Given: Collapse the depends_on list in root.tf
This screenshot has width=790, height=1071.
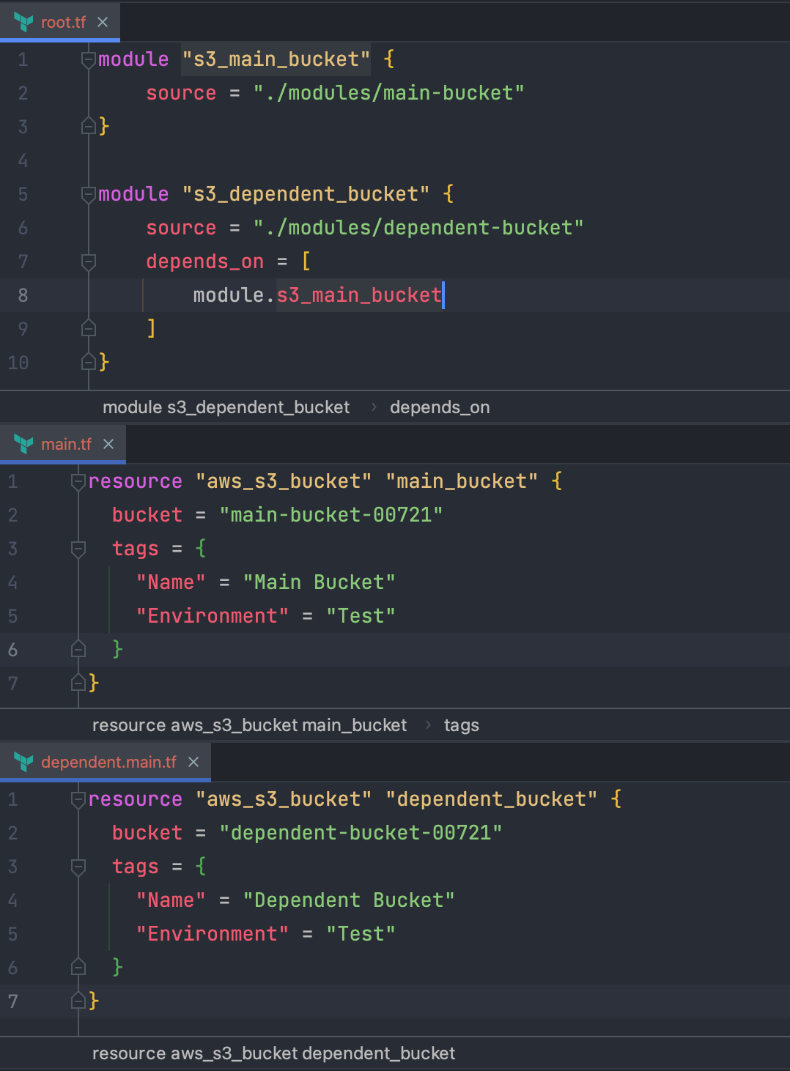Looking at the screenshot, I should pyautogui.click(x=87, y=261).
